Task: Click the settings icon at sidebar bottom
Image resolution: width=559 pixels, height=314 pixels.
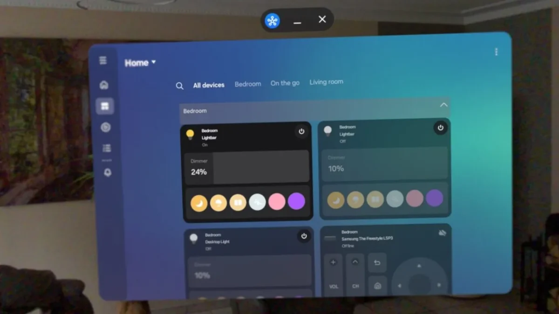Action: coord(107,172)
